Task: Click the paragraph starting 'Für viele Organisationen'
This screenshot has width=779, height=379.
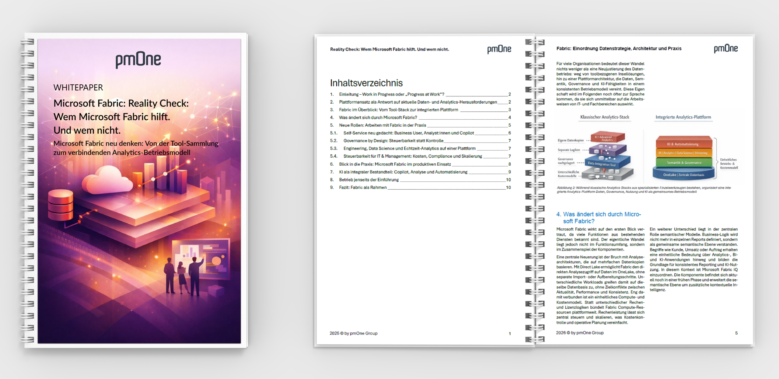Action: pyautogui.click(x=600, y=84)
